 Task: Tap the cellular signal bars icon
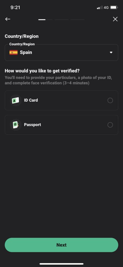coord(100,8)
